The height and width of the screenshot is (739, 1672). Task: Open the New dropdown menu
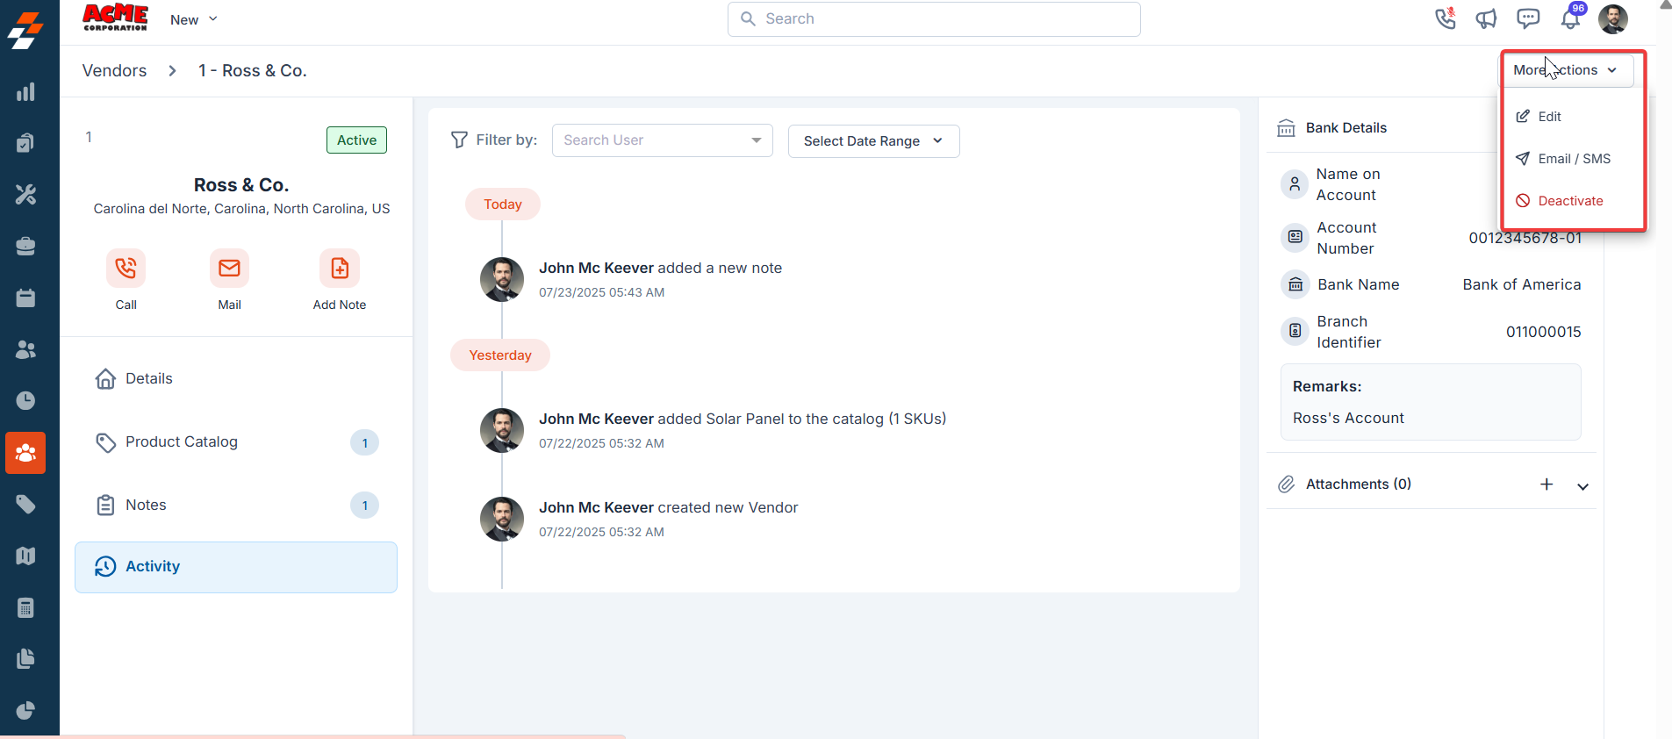(194, 19)
